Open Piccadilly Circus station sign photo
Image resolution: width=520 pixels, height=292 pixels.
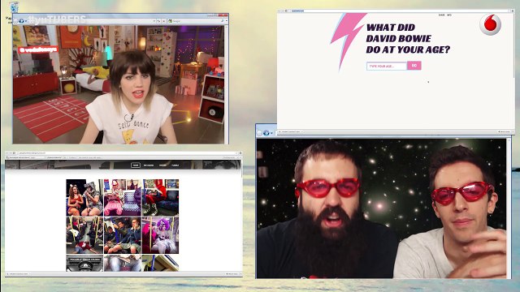tap(84, 263)
